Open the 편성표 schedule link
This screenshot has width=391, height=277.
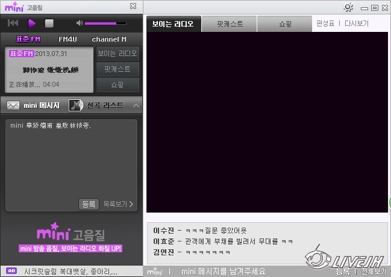[x=325, y=23]
